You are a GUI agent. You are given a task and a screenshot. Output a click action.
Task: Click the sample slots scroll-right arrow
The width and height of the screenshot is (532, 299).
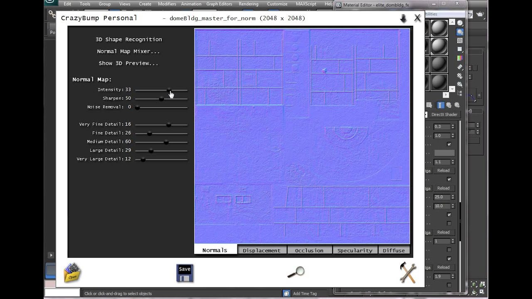click(446, 95)
